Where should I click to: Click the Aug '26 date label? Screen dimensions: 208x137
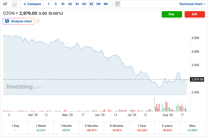(168, 115)
